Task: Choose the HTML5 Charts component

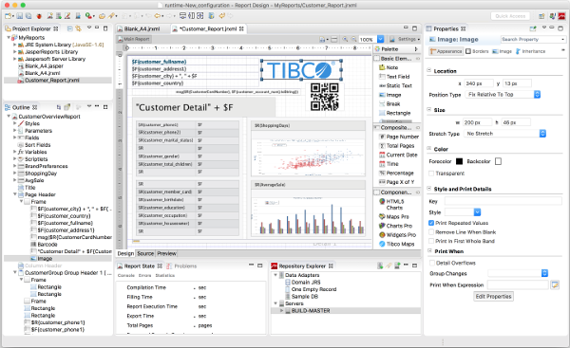Action: click(392, 204)
